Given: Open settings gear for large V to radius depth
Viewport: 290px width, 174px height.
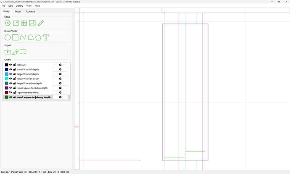Looking at the screenshot, I should 60,83.
